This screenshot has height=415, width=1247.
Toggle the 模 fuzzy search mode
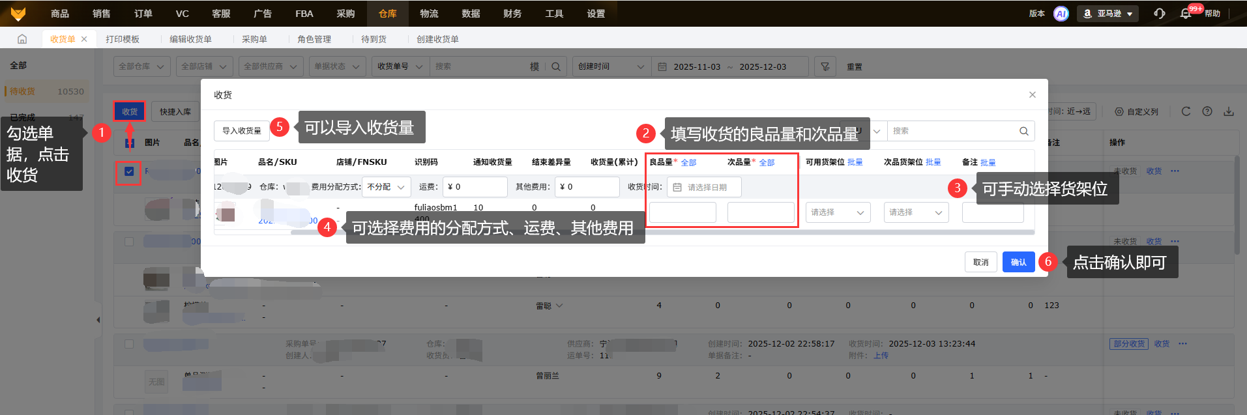[x=535, y=66]
